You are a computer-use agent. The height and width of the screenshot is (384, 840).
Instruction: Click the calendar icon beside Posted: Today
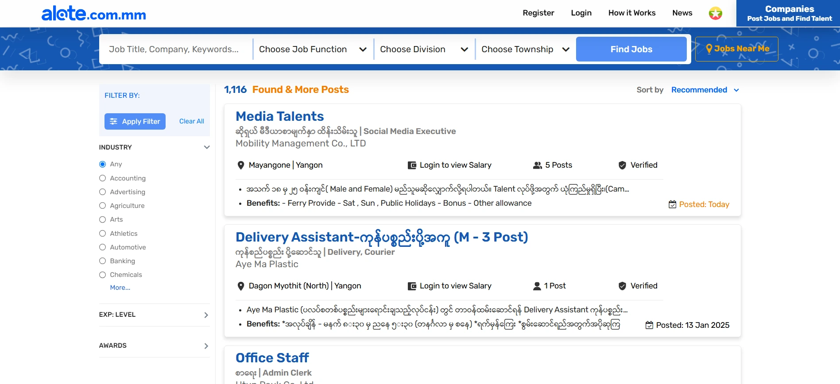point(672,204)
